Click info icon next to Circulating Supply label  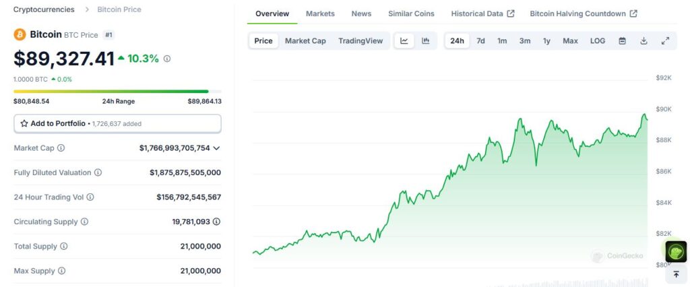[x=84, y=222]
